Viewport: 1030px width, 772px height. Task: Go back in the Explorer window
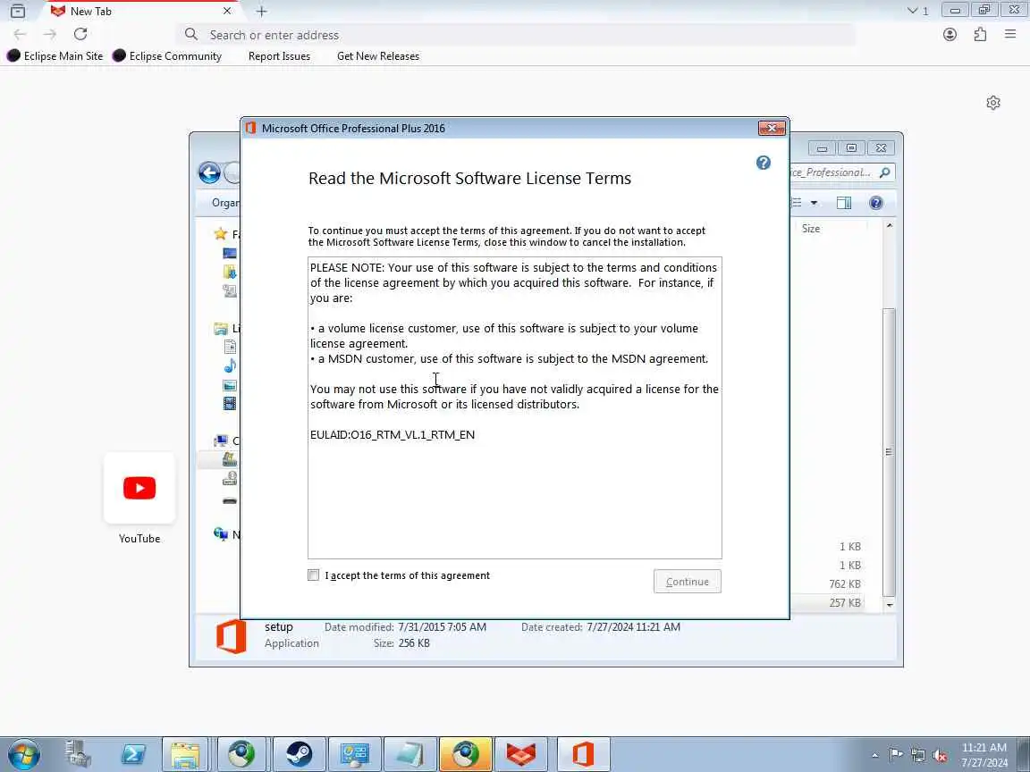[x=209, y=172]
